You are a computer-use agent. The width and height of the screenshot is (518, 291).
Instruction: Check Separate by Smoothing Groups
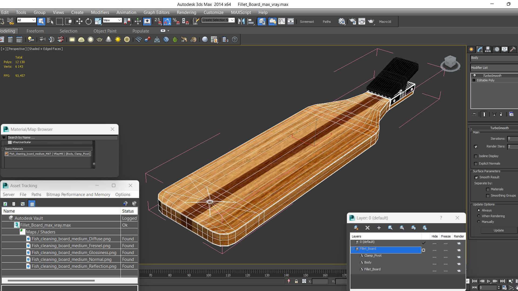tap(488, 196)
